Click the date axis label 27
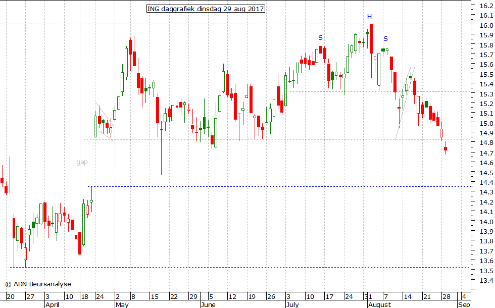Viewport: 495px width, 308px height. pyautogui.click(x=30, y=297)
